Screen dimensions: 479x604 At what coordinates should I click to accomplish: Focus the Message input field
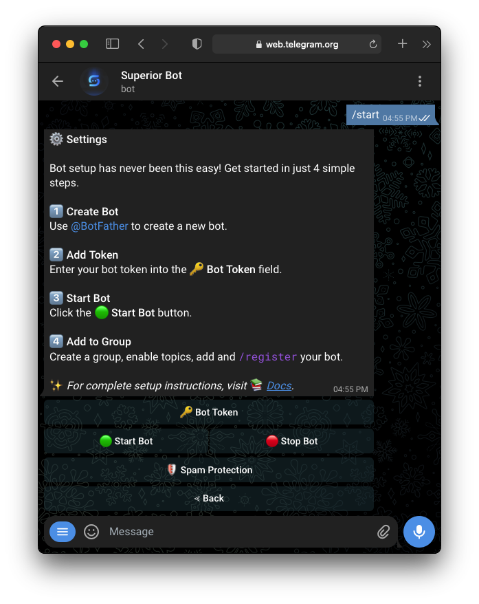click(x=238, y=532)
